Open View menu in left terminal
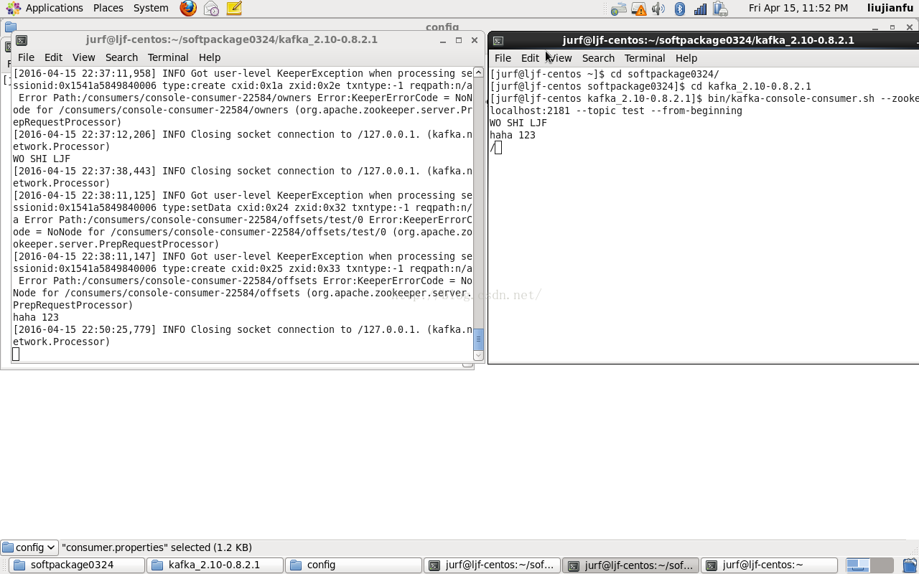919x574 pixels. click(x=83, y=57)
